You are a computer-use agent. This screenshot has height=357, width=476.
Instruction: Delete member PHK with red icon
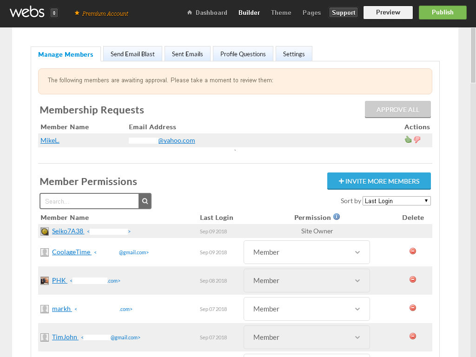pos(412,280)
